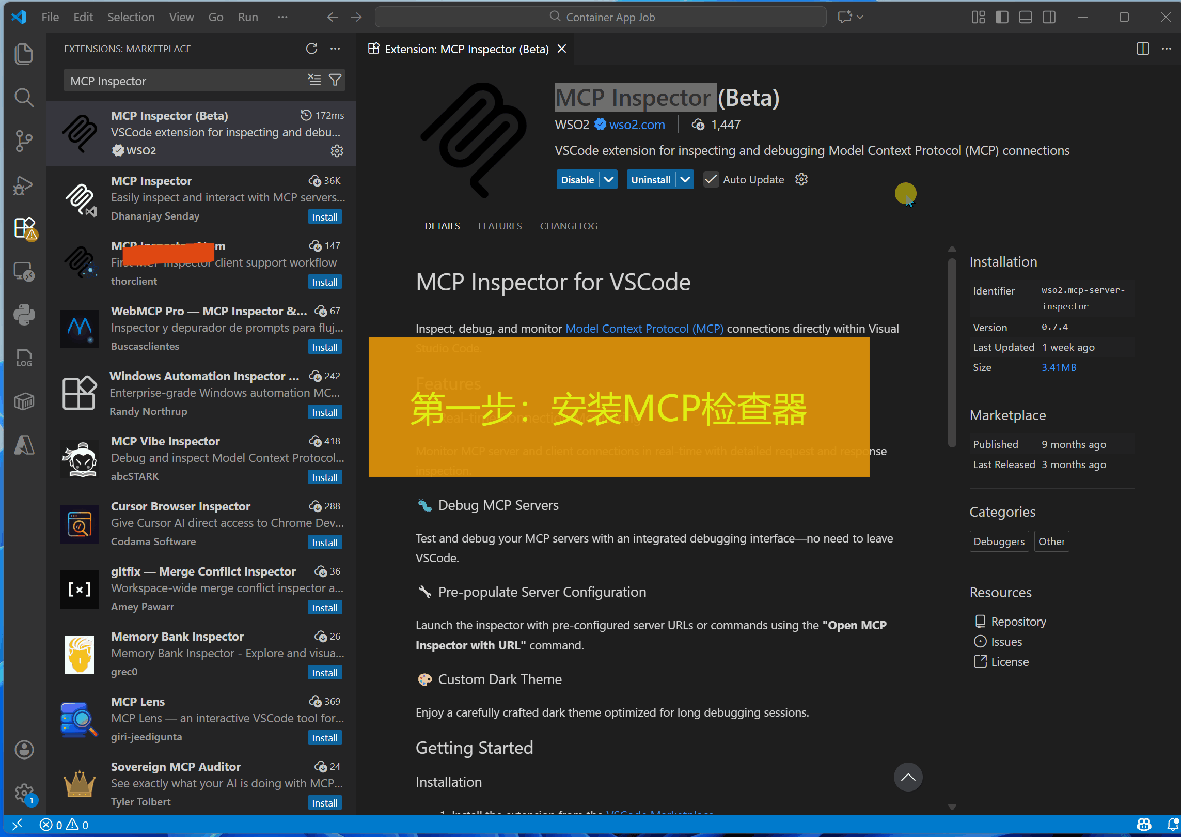The width and height of the screenshot is (1181, 837).
Task: Open the LOG viewer icon
Action: (24, 358)
